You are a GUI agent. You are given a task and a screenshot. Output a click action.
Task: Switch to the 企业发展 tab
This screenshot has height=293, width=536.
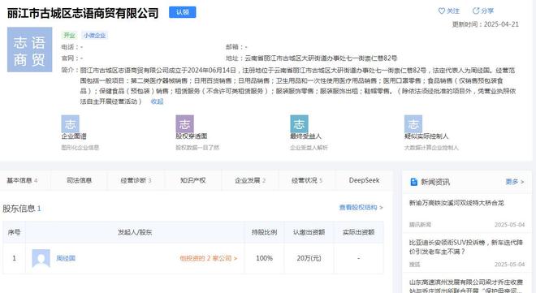point(250,180)
